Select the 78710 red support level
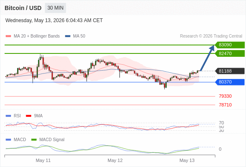The width and height of the screenshot is (246, 167). tap(225, 105)
